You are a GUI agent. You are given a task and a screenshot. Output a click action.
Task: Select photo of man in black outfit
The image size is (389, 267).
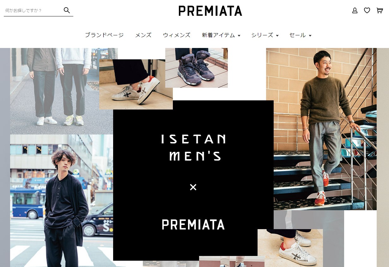tap(61, 201)
